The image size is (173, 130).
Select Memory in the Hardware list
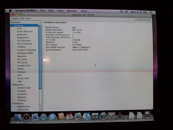click(x=21, y=56)
